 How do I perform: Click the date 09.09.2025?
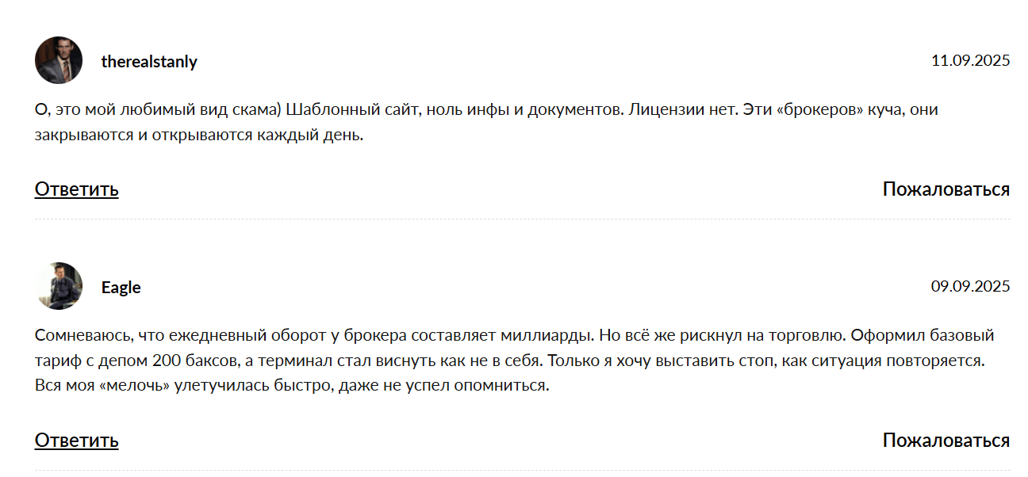tap(970, 286)
